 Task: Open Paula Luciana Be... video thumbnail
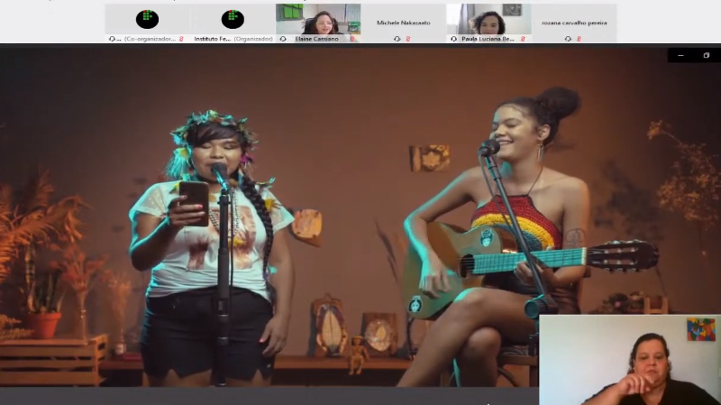pos(488,19)
